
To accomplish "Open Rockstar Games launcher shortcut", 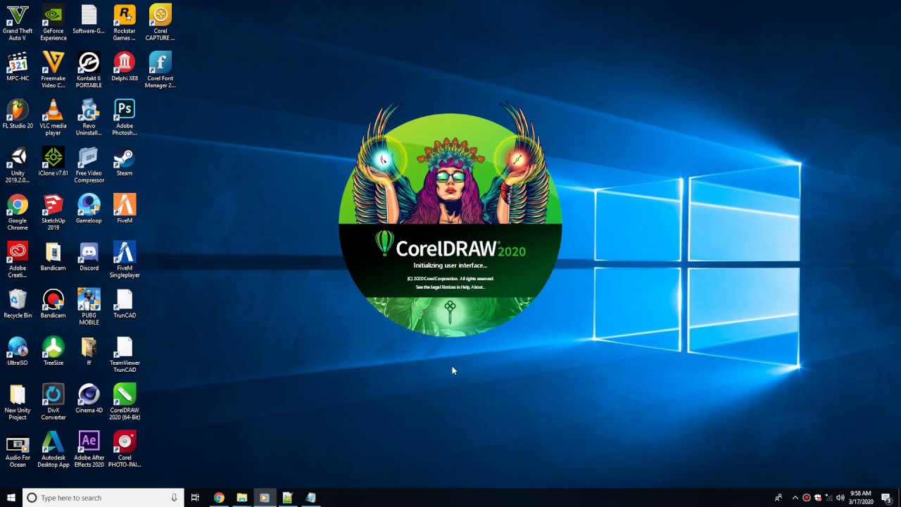I will pyautogui.click(x=125, y=23).
